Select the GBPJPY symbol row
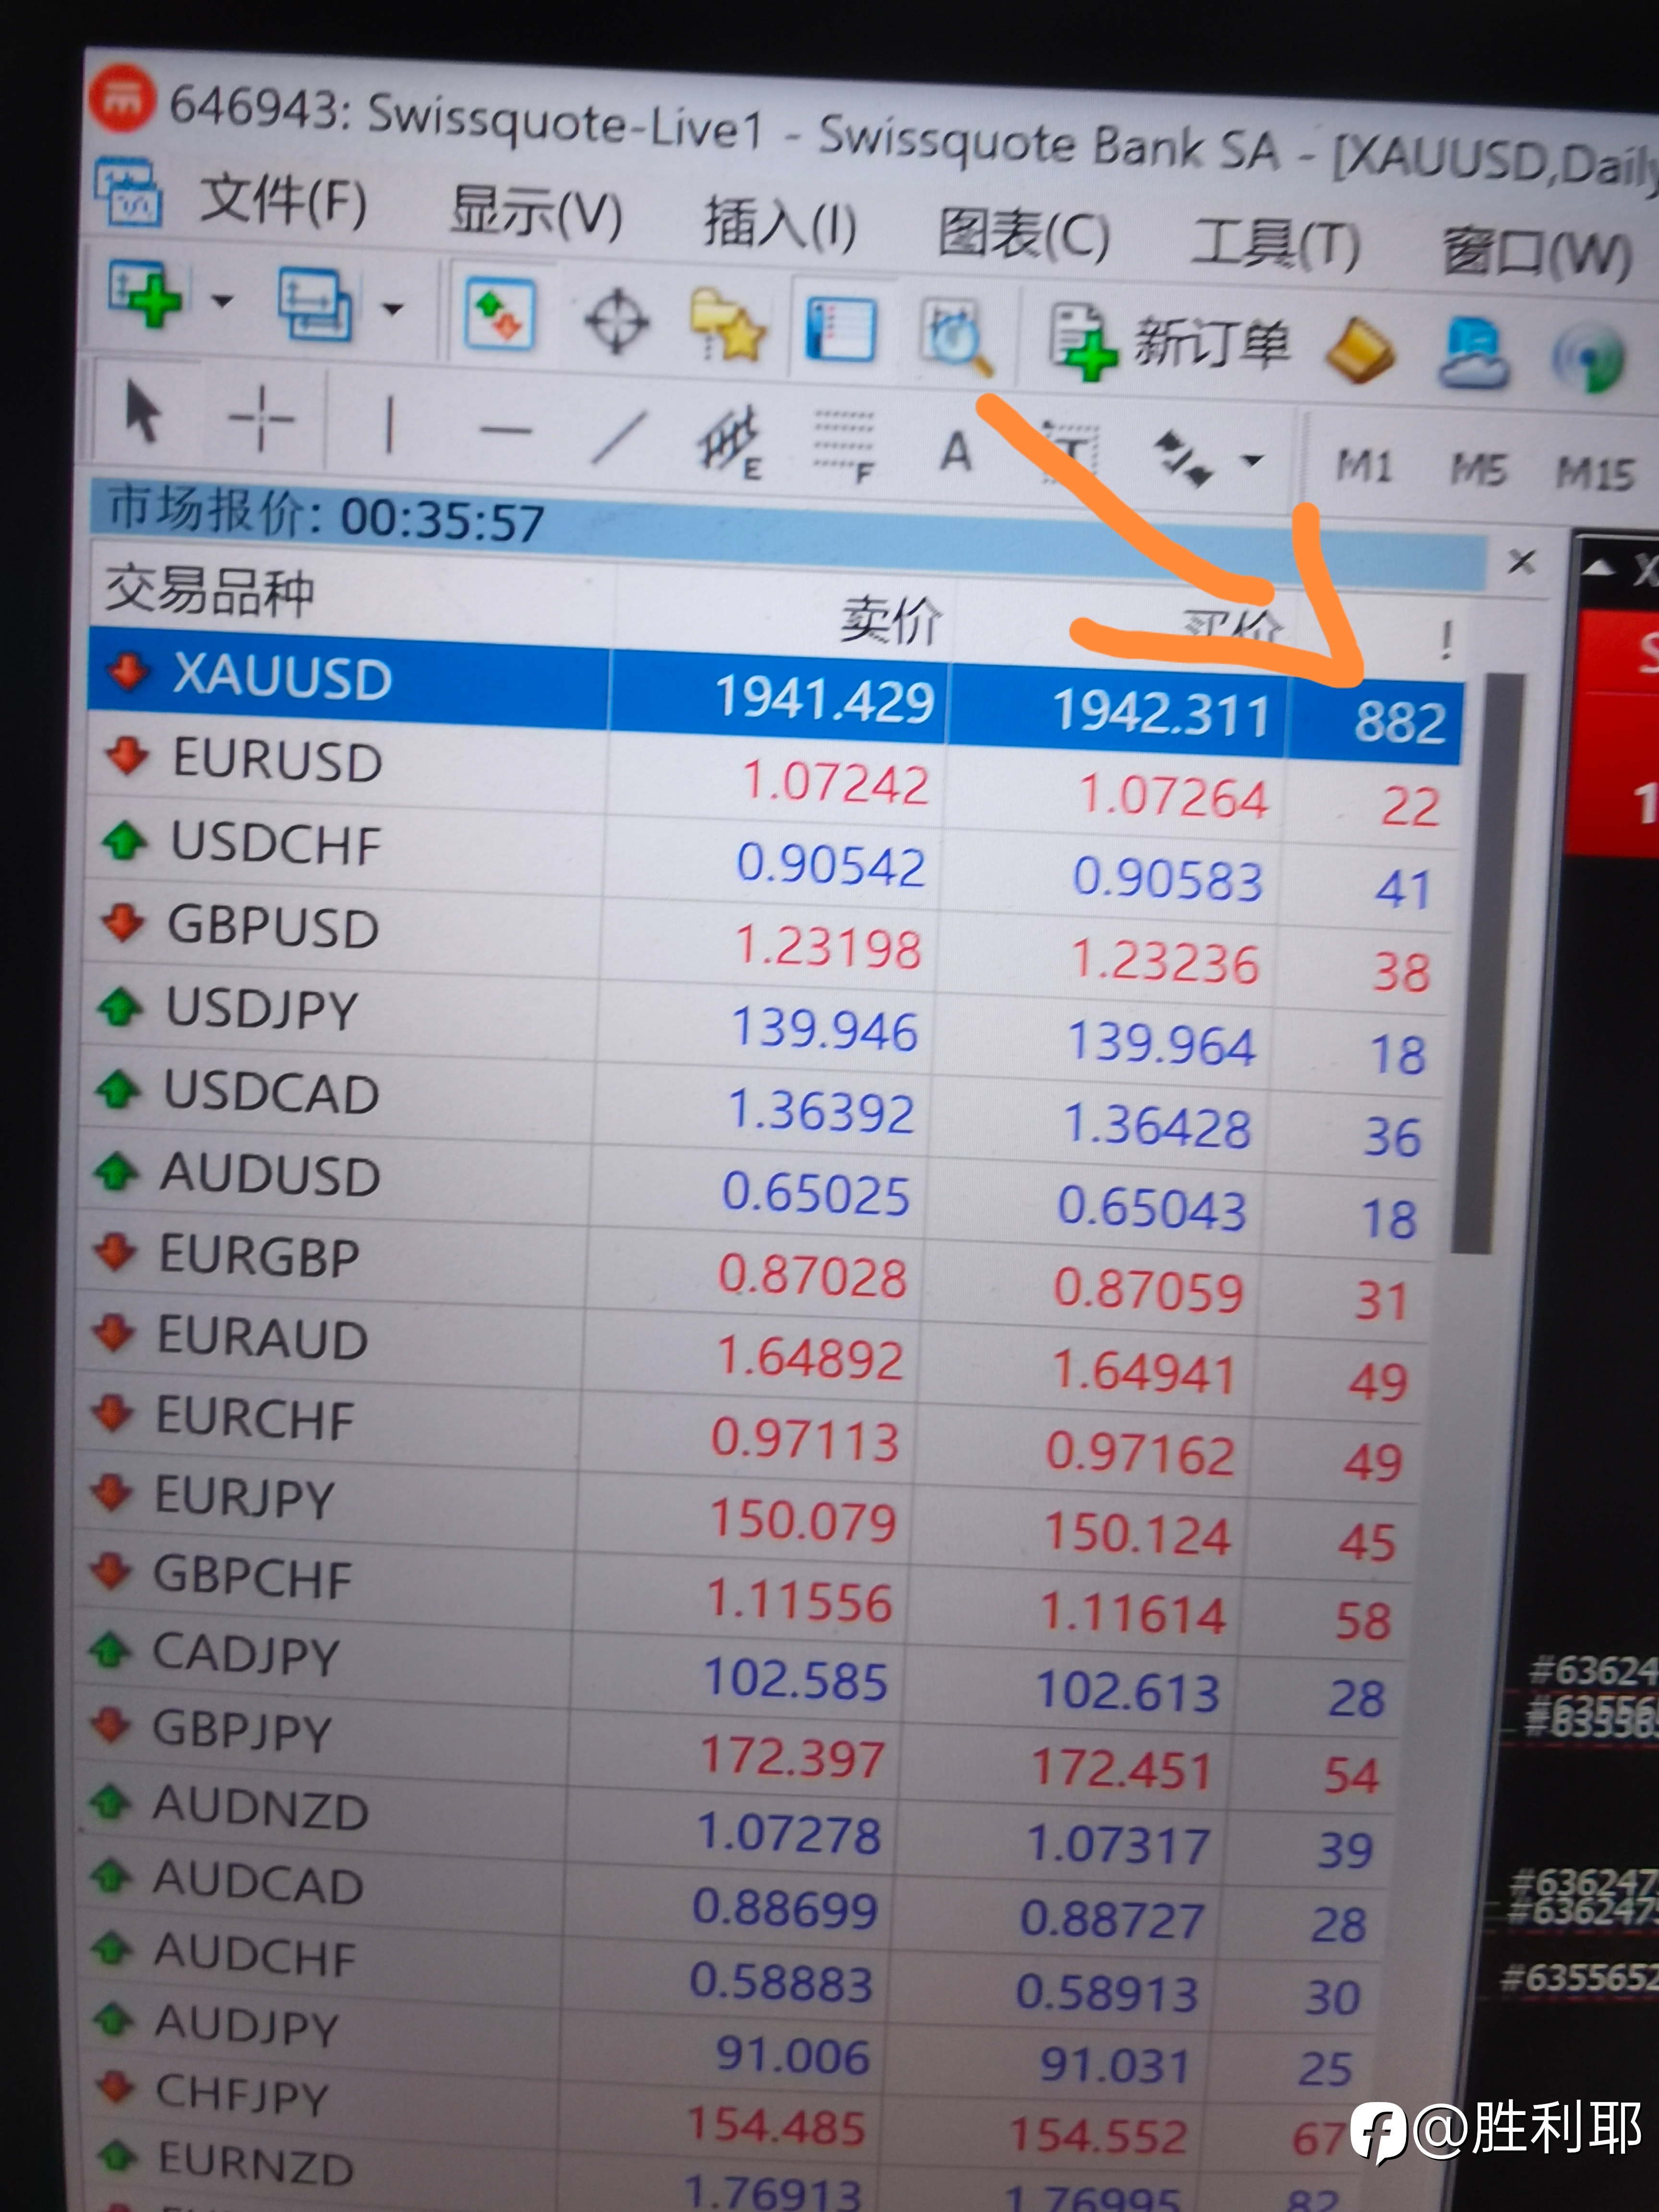The width and height of the screenshot is (1659, 2212). (x=735, y=1752)
